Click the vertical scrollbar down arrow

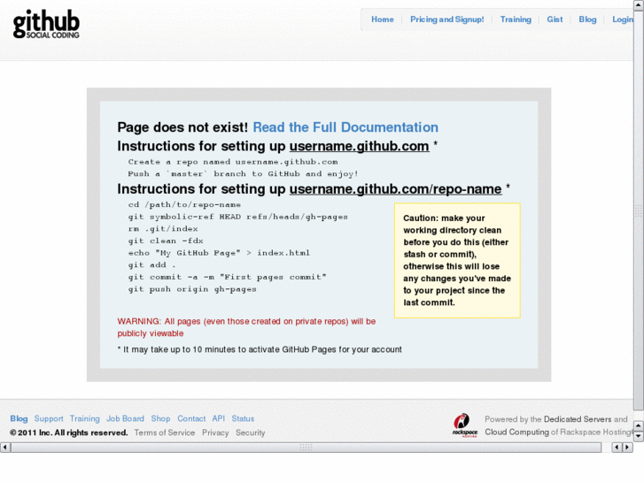coord(639,437)
